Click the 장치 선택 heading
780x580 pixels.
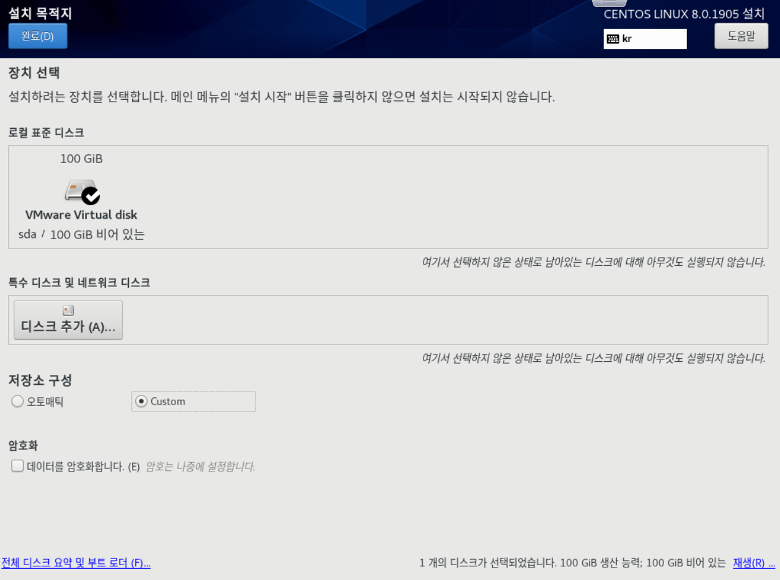[34, 72]
